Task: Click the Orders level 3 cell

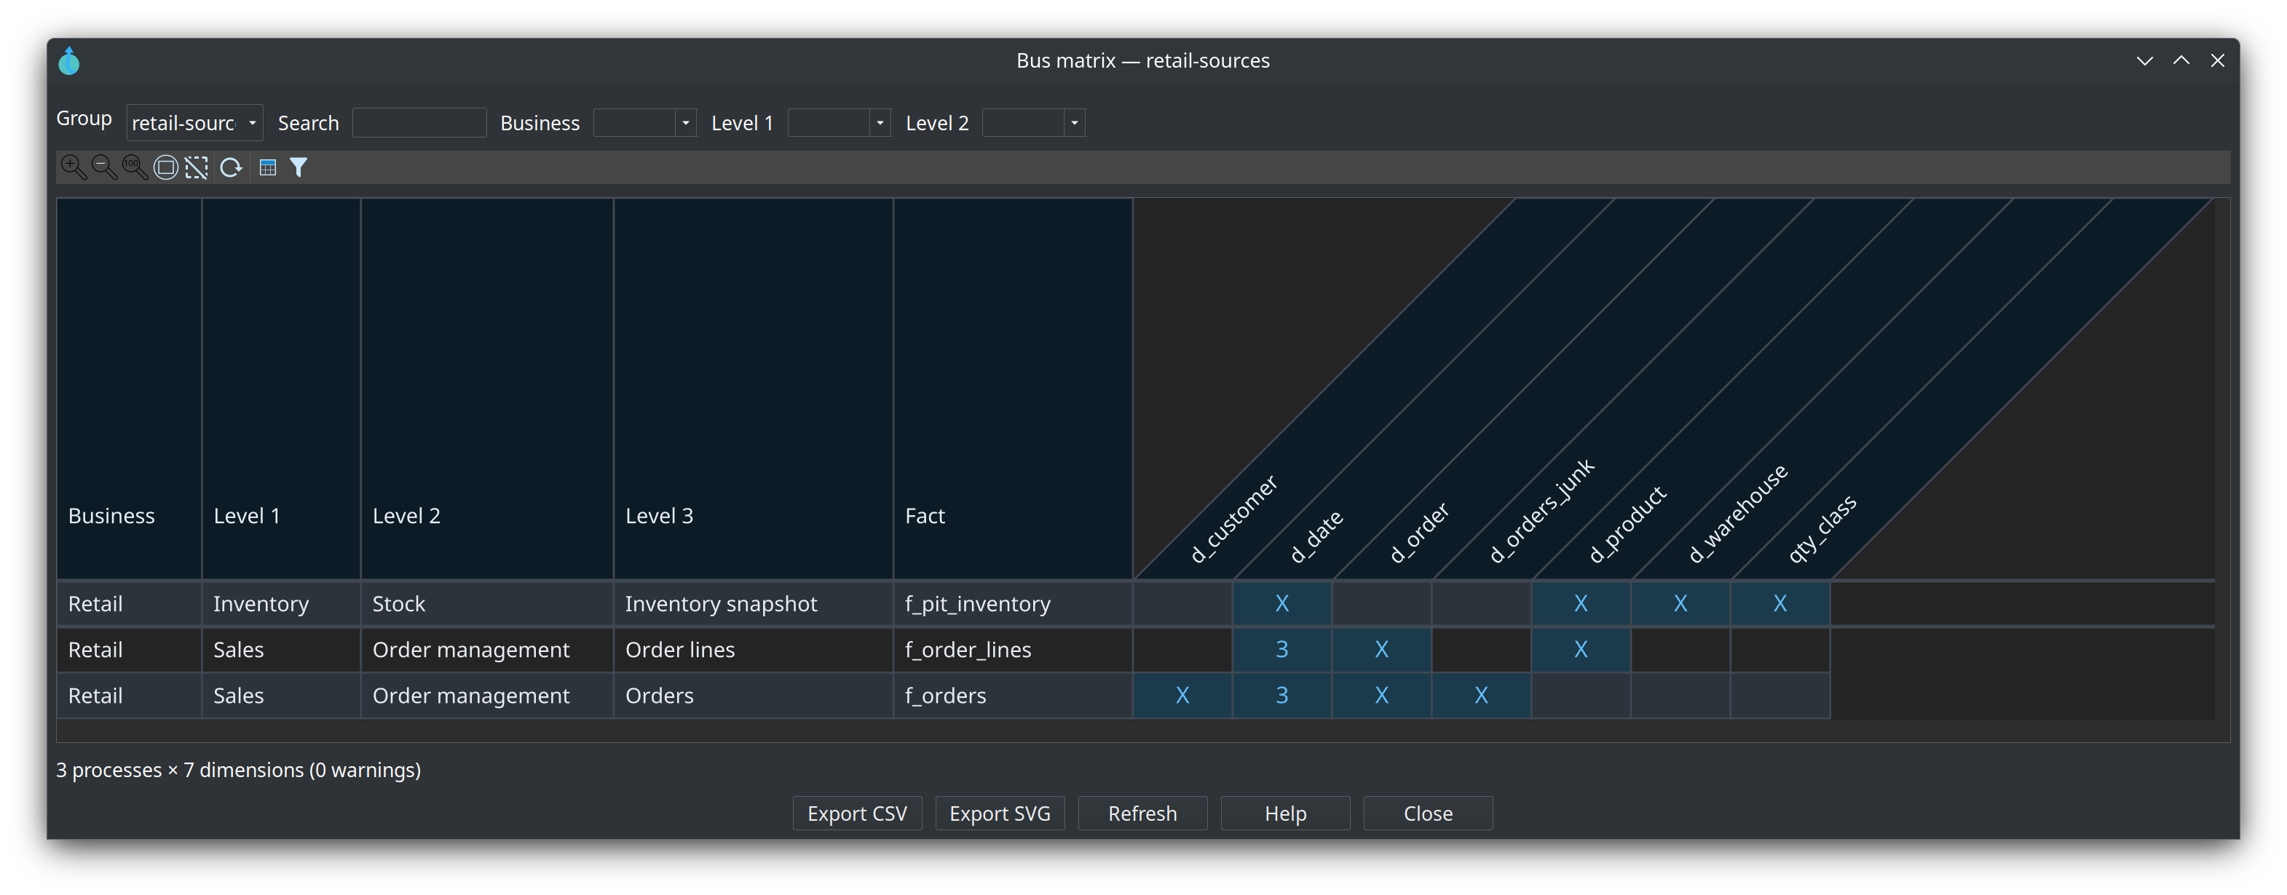Action: click(x=753, y=696)
